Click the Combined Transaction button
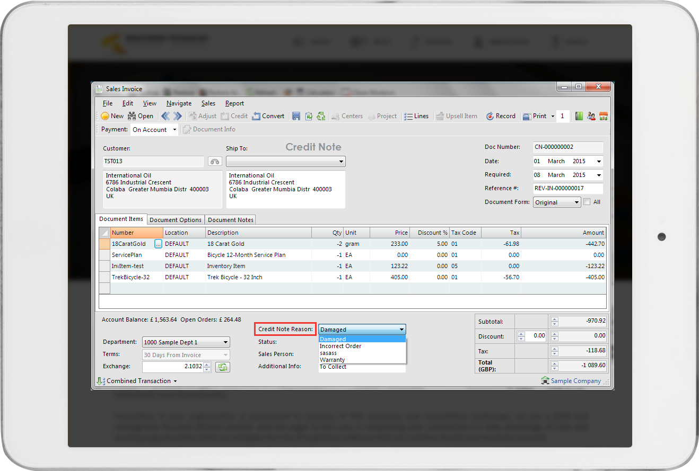This screenshot has height=471, width=699. [x=138, y=381]
